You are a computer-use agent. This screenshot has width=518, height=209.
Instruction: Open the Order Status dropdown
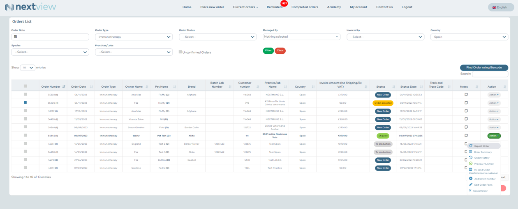point(217,37)
